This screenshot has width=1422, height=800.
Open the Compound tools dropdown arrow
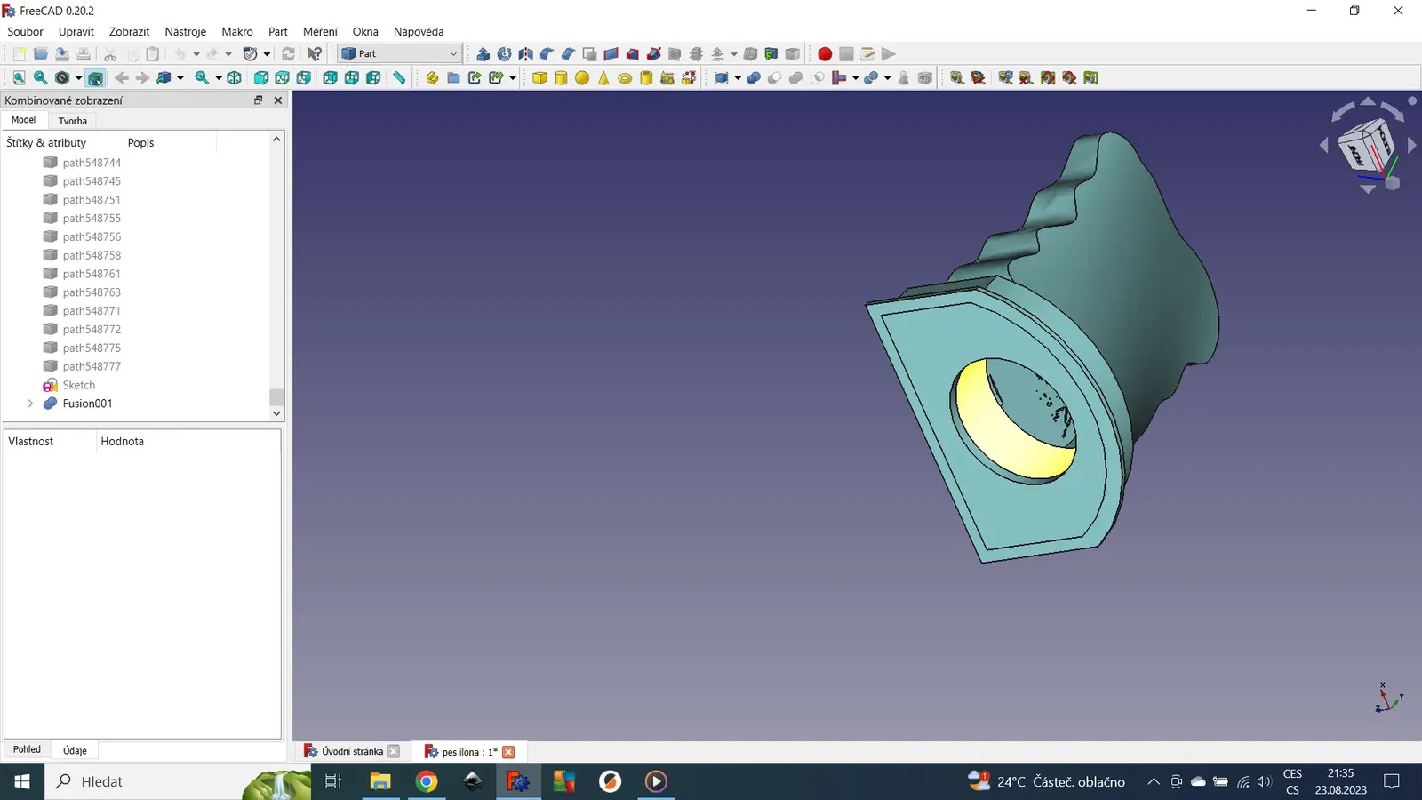[x=738, y=78]
